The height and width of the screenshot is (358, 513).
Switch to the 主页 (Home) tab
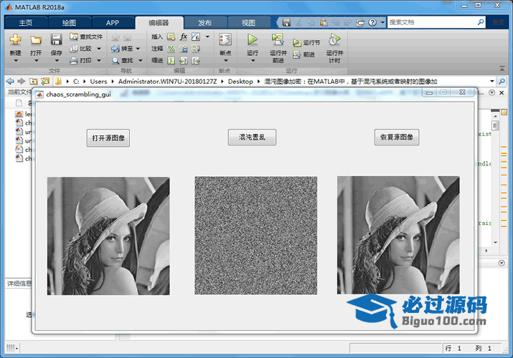(26, 23)
